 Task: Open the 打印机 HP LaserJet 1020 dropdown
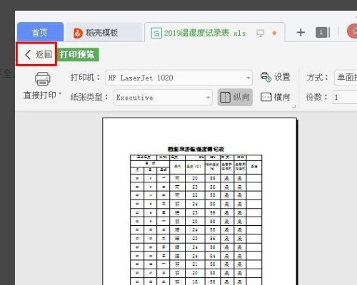point(178,78)
